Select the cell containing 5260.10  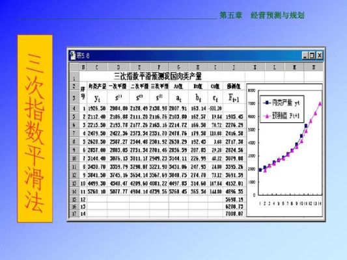tap(97, 192)
